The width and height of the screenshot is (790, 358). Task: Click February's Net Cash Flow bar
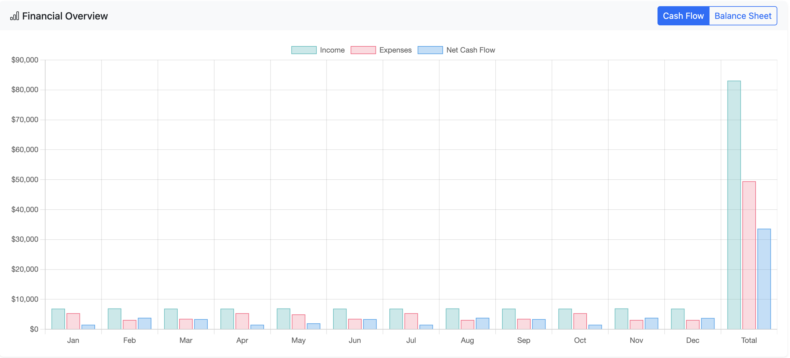[145, 323]
